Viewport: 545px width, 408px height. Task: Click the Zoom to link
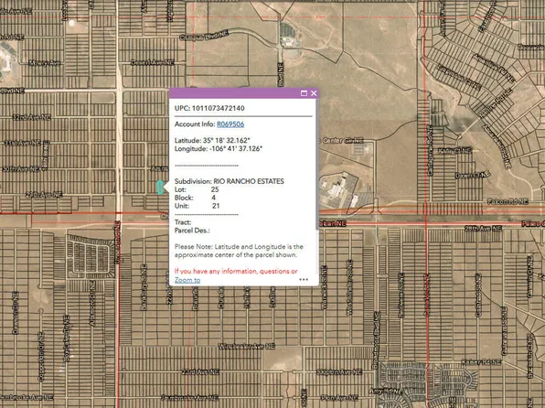187,280
